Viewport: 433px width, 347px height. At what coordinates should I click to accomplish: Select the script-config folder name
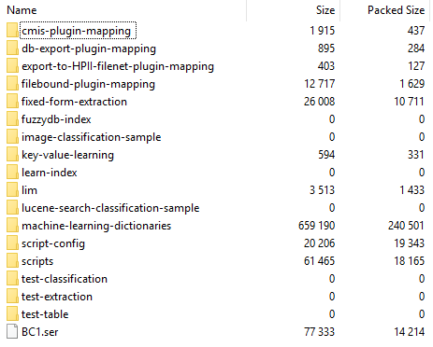(53, 243)
